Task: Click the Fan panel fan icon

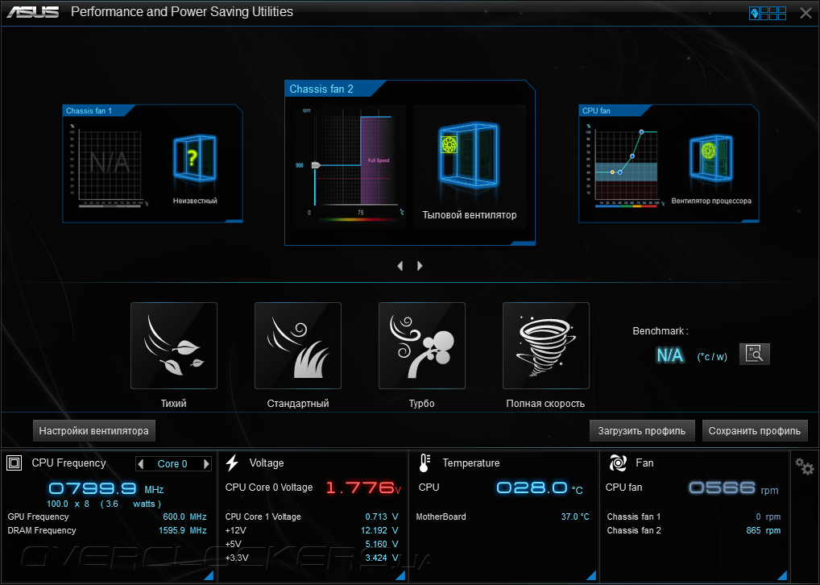Action: pyautogui.click(x=618, y=463)
